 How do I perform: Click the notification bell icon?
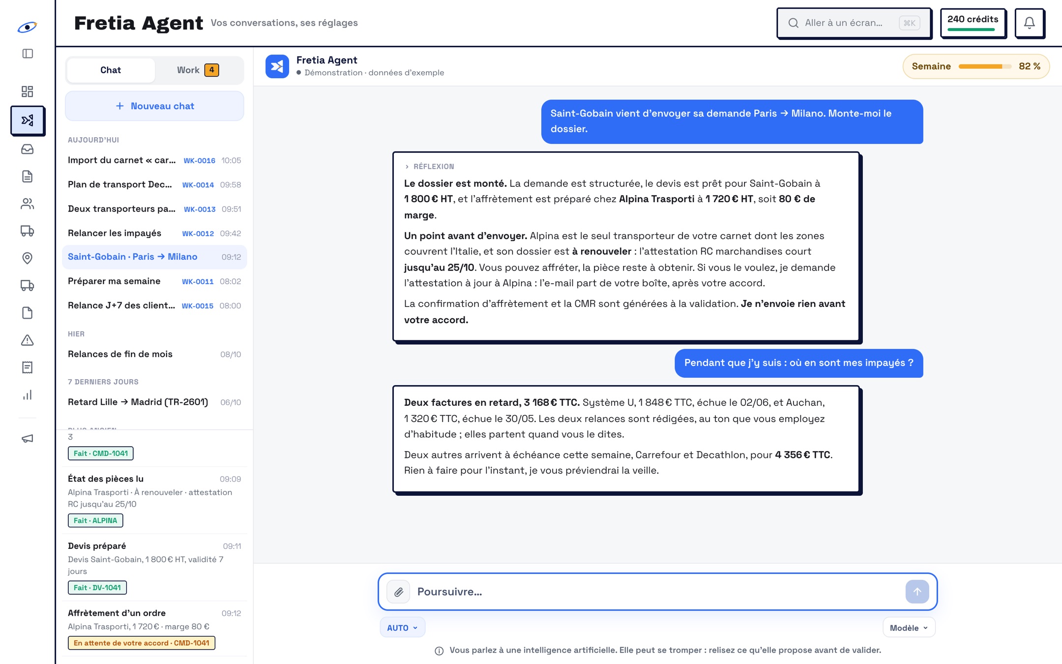click(x=1029, y=23)
